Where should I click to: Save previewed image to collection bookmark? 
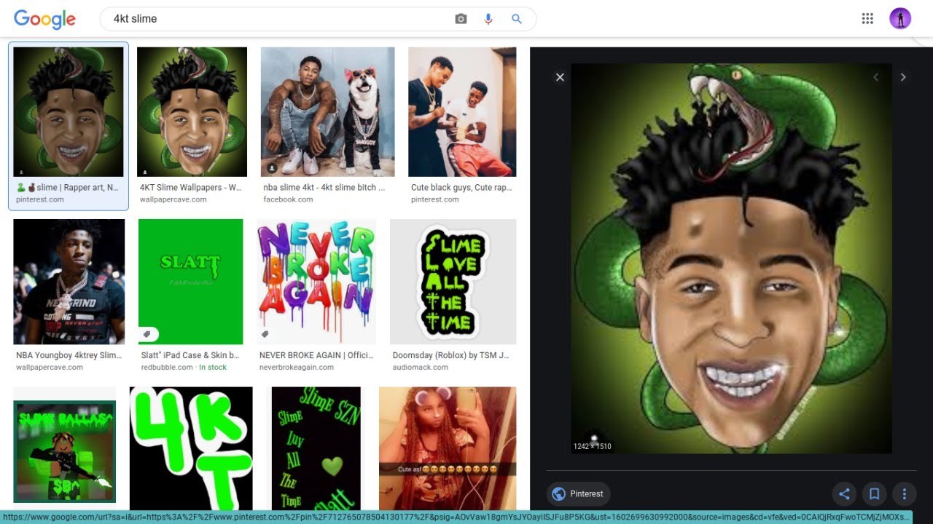point(874,494)
